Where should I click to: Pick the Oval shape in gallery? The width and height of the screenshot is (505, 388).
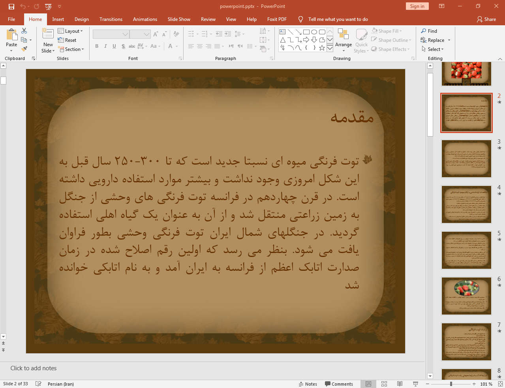pos(314,32)
